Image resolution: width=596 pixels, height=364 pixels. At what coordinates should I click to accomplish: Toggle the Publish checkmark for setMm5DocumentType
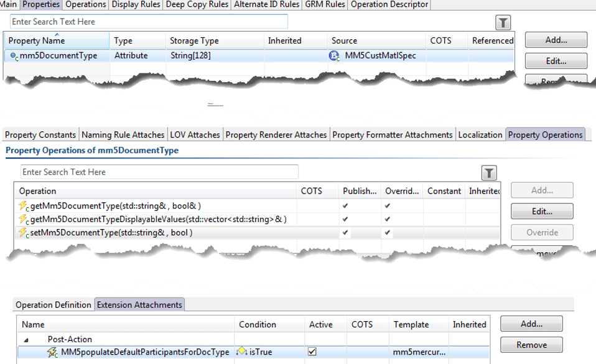coord(347,234)
